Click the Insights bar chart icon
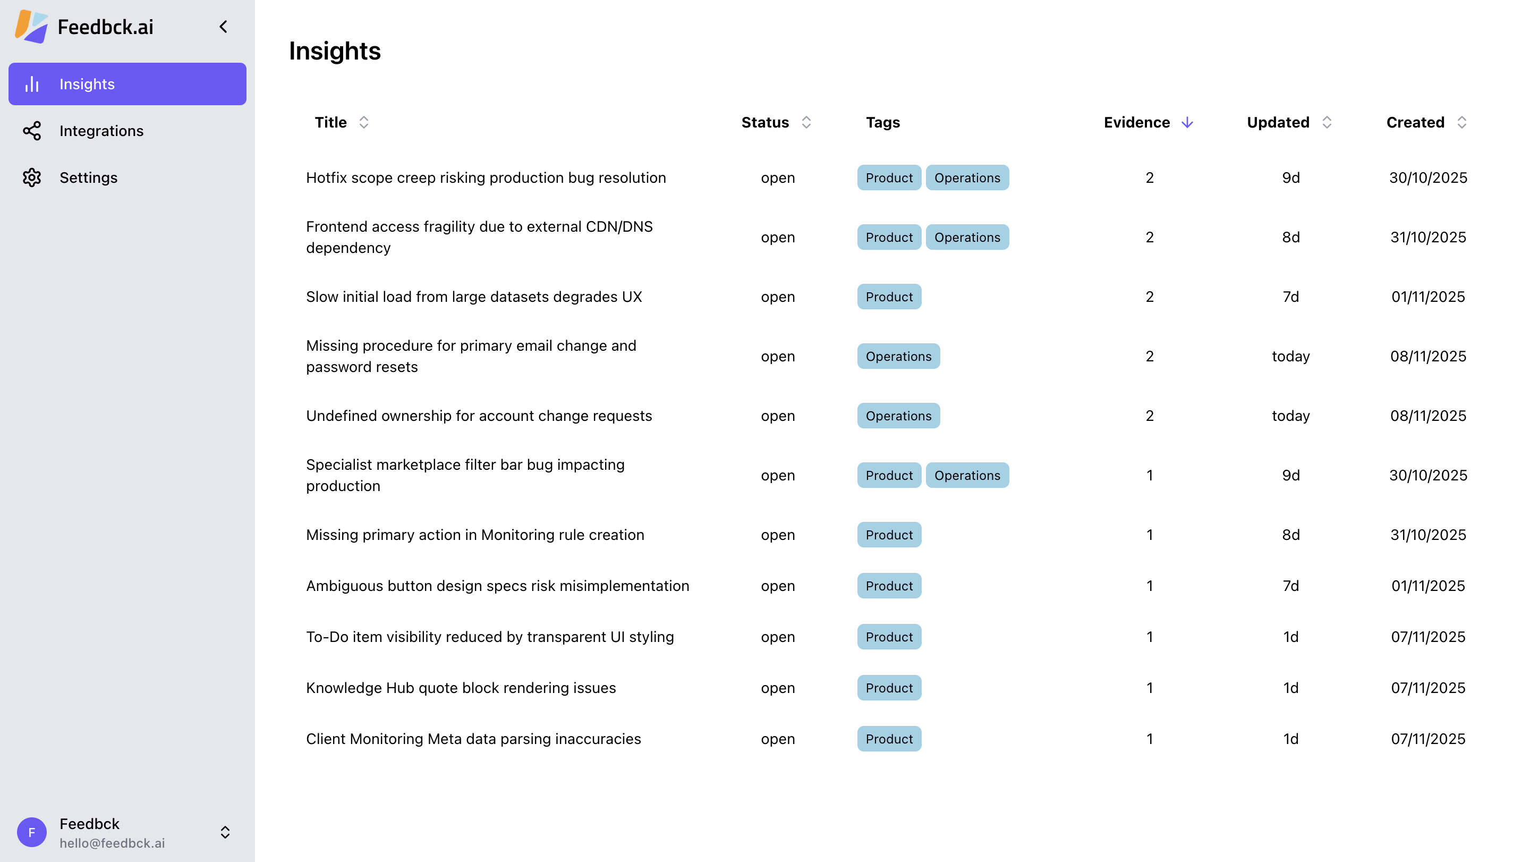Screen dimensions: 1530x862 coord(32,84)
